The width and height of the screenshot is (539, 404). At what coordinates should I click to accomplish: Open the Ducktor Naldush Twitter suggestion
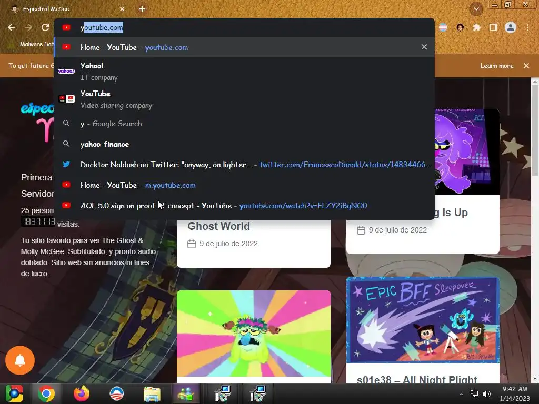pos(244,165)
